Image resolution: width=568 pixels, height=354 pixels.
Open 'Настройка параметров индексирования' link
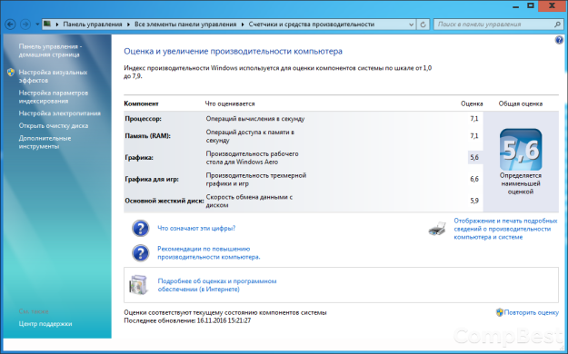[x=54, y=96]
